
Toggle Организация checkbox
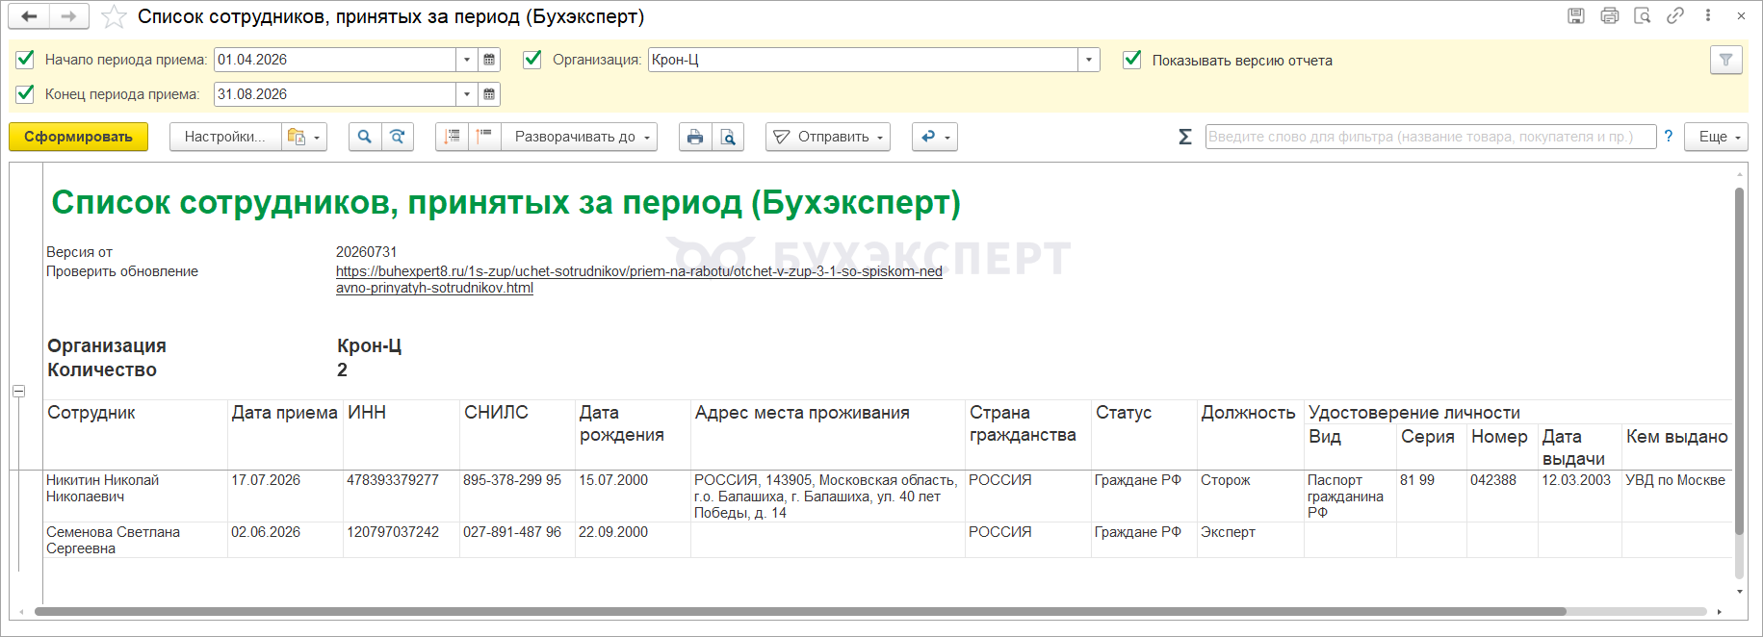coord(531,60)
